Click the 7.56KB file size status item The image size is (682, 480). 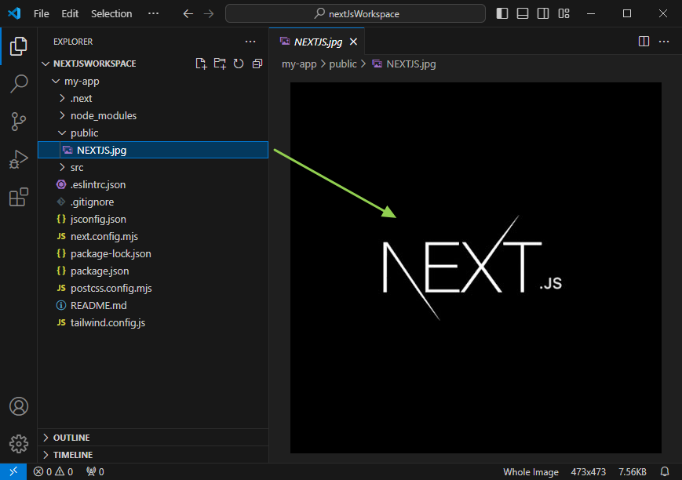pyautogui.click(x=633, y=471)
